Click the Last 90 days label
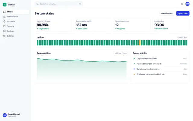The image size is (193, 121). [182, 37]
